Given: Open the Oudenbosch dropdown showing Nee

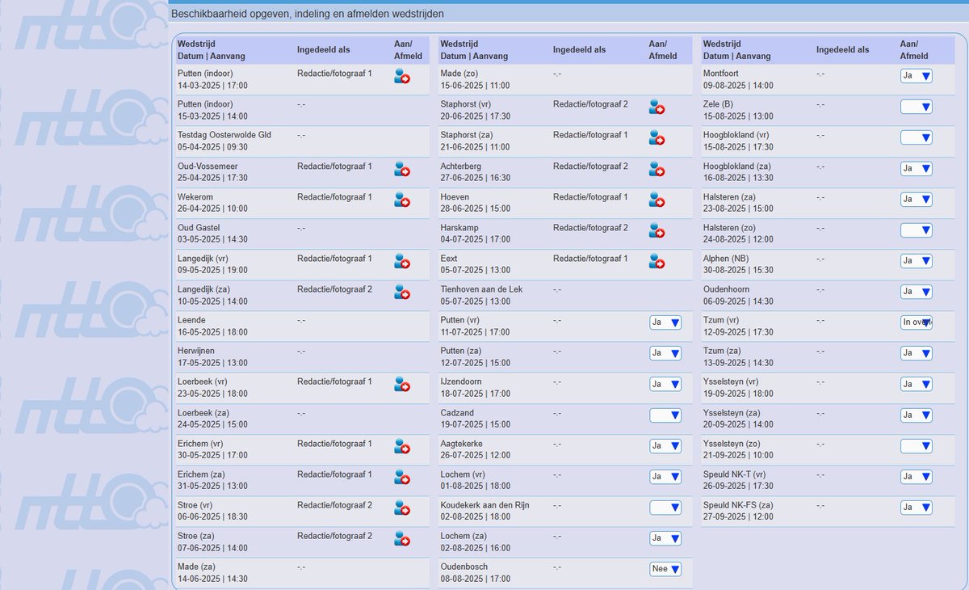Looking at the screenshot, I should pyautogui.click(x=665, y=569).
